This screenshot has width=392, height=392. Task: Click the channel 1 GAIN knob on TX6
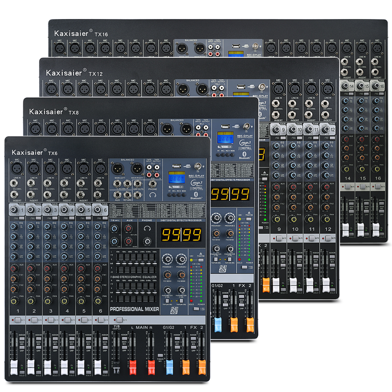pyautogui.click(x=14, y=210)
